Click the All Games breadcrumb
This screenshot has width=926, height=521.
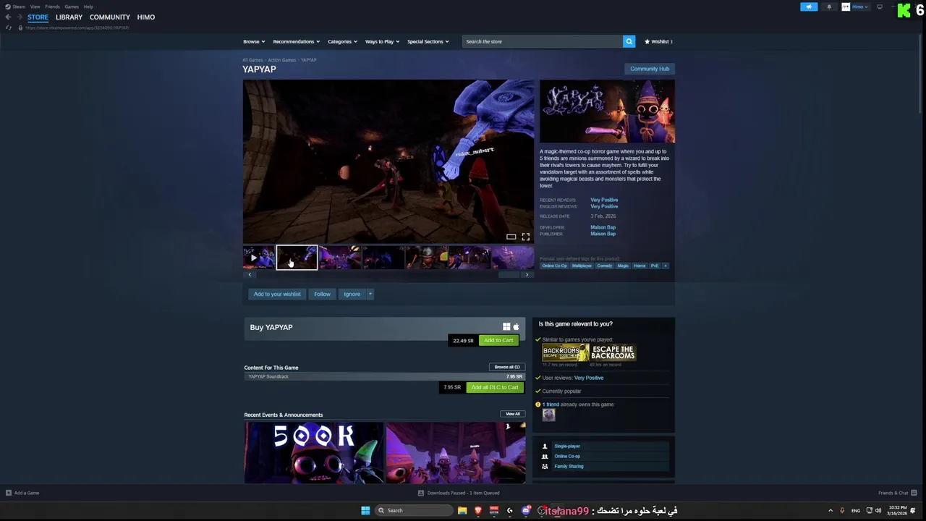pos(252,60)
